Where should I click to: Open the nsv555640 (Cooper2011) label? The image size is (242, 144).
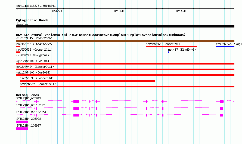pyautogui.click(x=164, y=44)
